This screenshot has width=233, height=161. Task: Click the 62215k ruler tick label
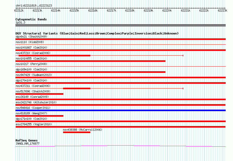pos(74,10)
